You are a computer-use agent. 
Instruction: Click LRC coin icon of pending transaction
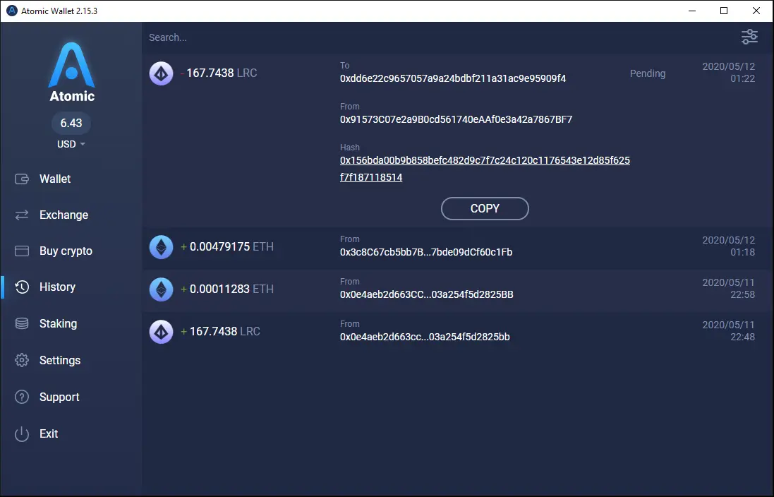pos(162,73)
